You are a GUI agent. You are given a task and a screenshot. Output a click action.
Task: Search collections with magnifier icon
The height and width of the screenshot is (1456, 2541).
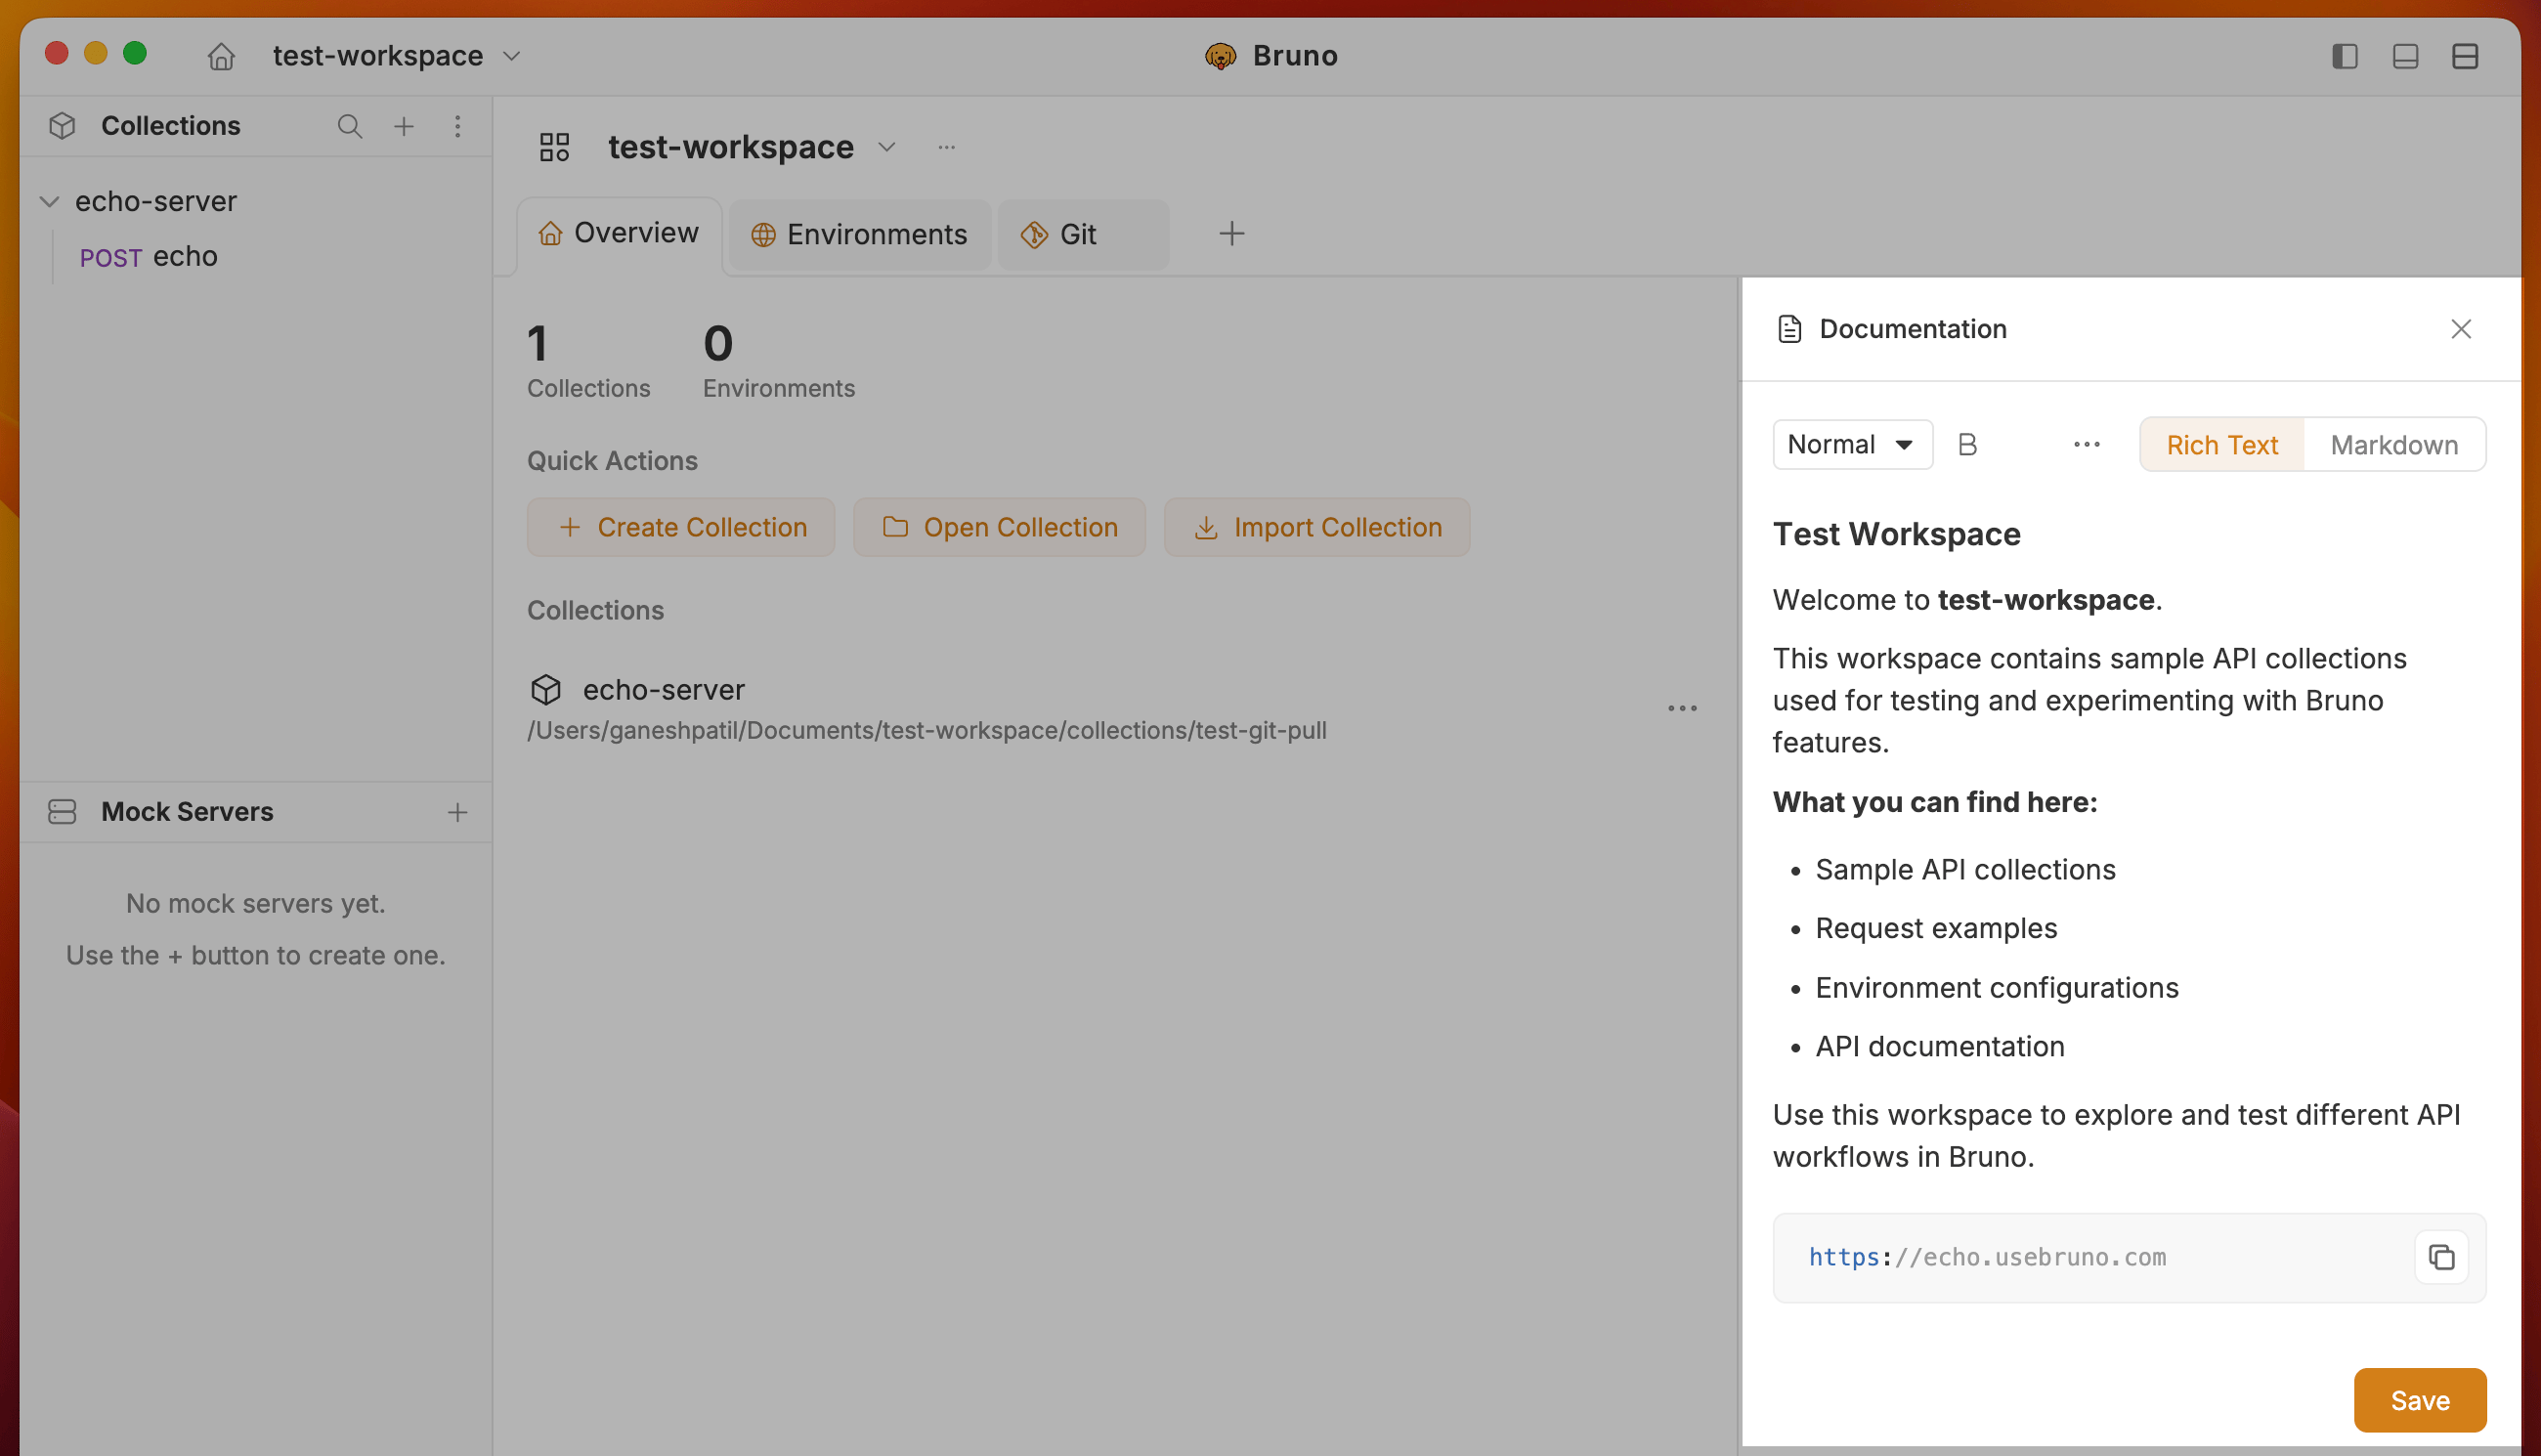349,126
